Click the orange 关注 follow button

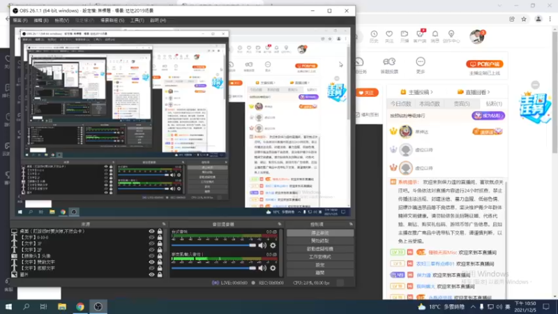[367, 93]
